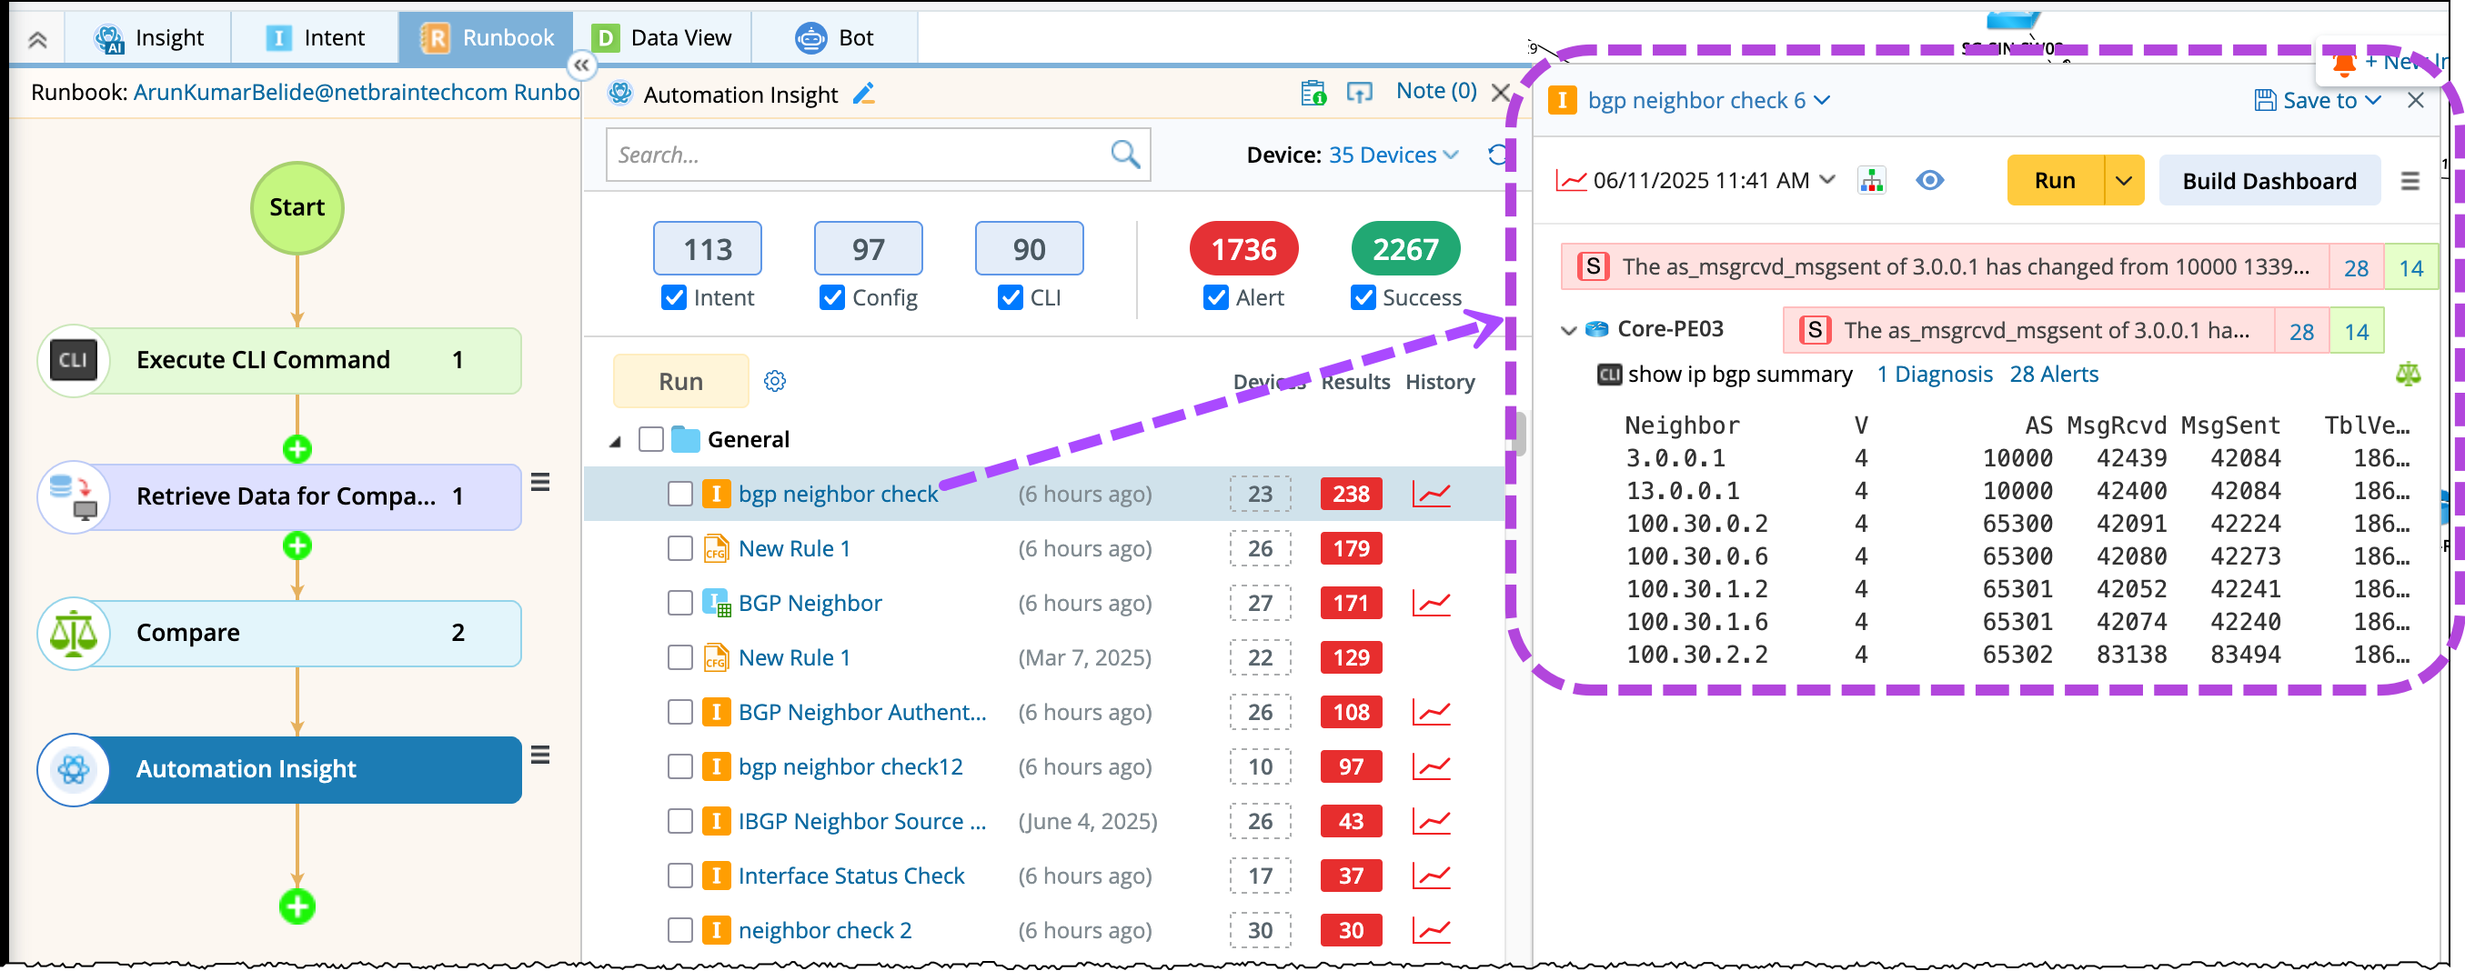Open the hamburger menu beside Build Dashboard
Screen dimensions: 2465x971
[2410, 181]
